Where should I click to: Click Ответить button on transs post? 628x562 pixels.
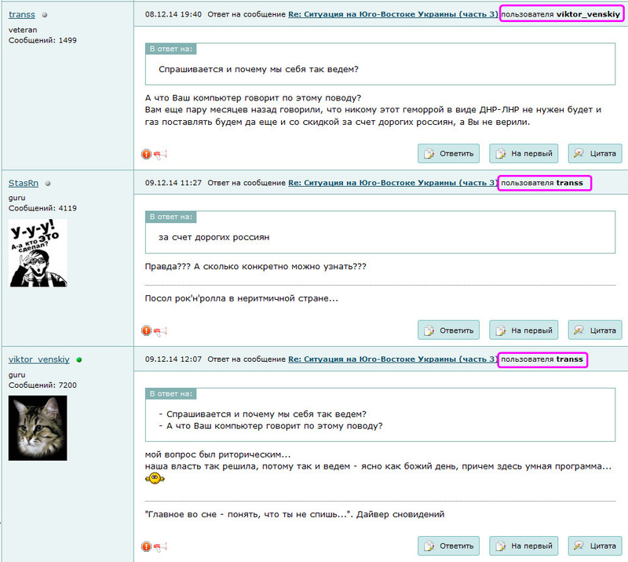tap(448, 153)
